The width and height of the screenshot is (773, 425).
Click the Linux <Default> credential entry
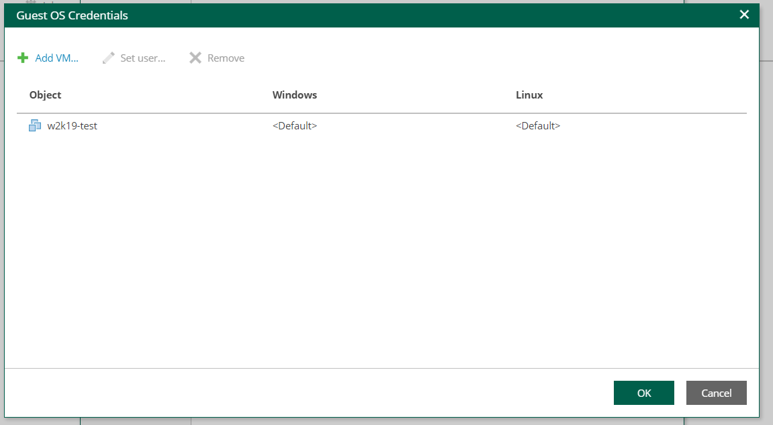(537, 125)
